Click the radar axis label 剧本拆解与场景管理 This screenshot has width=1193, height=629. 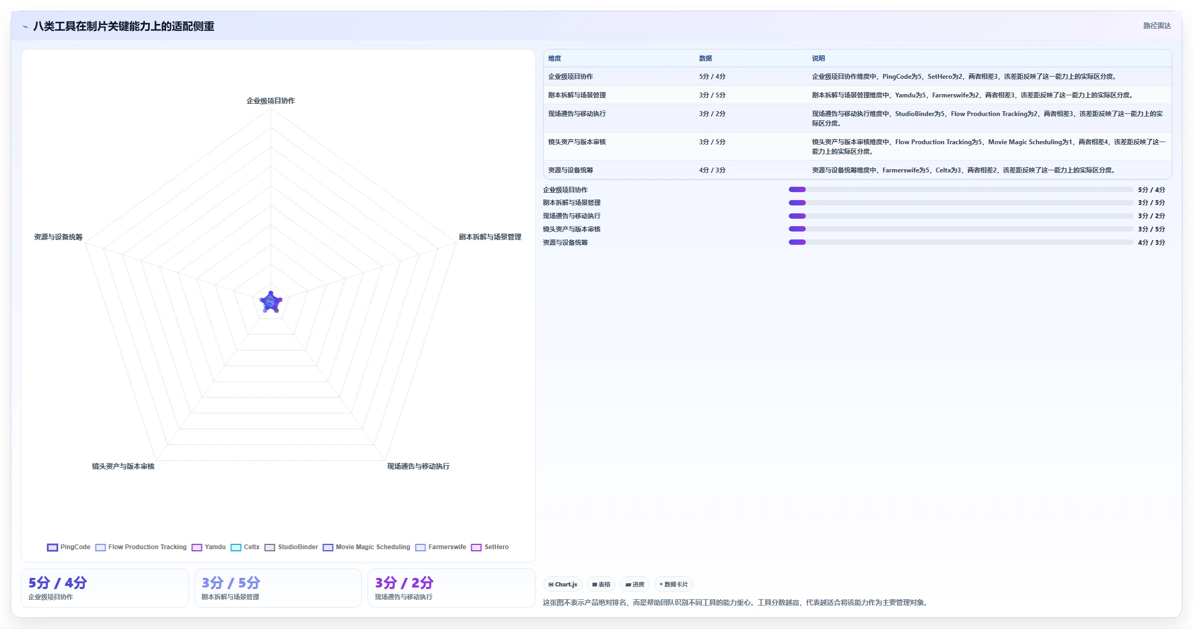490,237
